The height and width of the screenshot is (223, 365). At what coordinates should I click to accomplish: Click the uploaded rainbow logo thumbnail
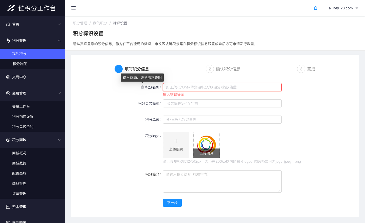coord(207,143)
